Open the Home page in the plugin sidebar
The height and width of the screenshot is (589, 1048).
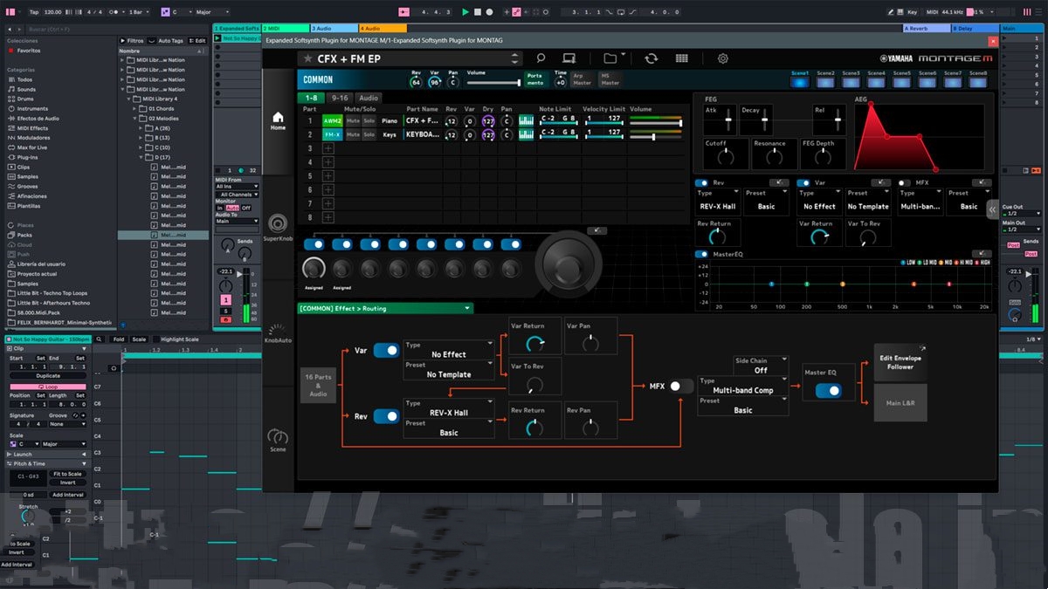point(278,120)
